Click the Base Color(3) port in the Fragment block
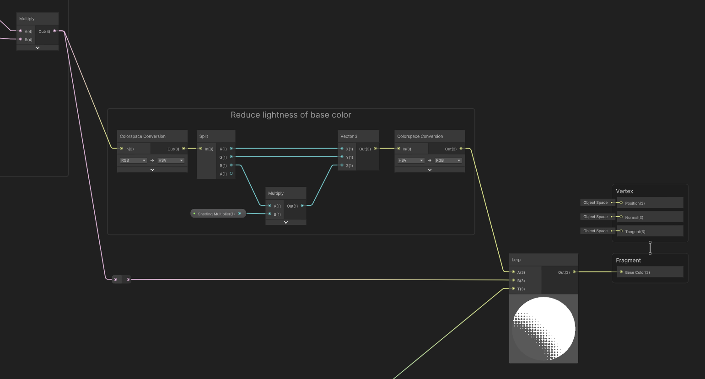This screenshot has width=705, height=379. pyautogui.click(x=620, y=272)
